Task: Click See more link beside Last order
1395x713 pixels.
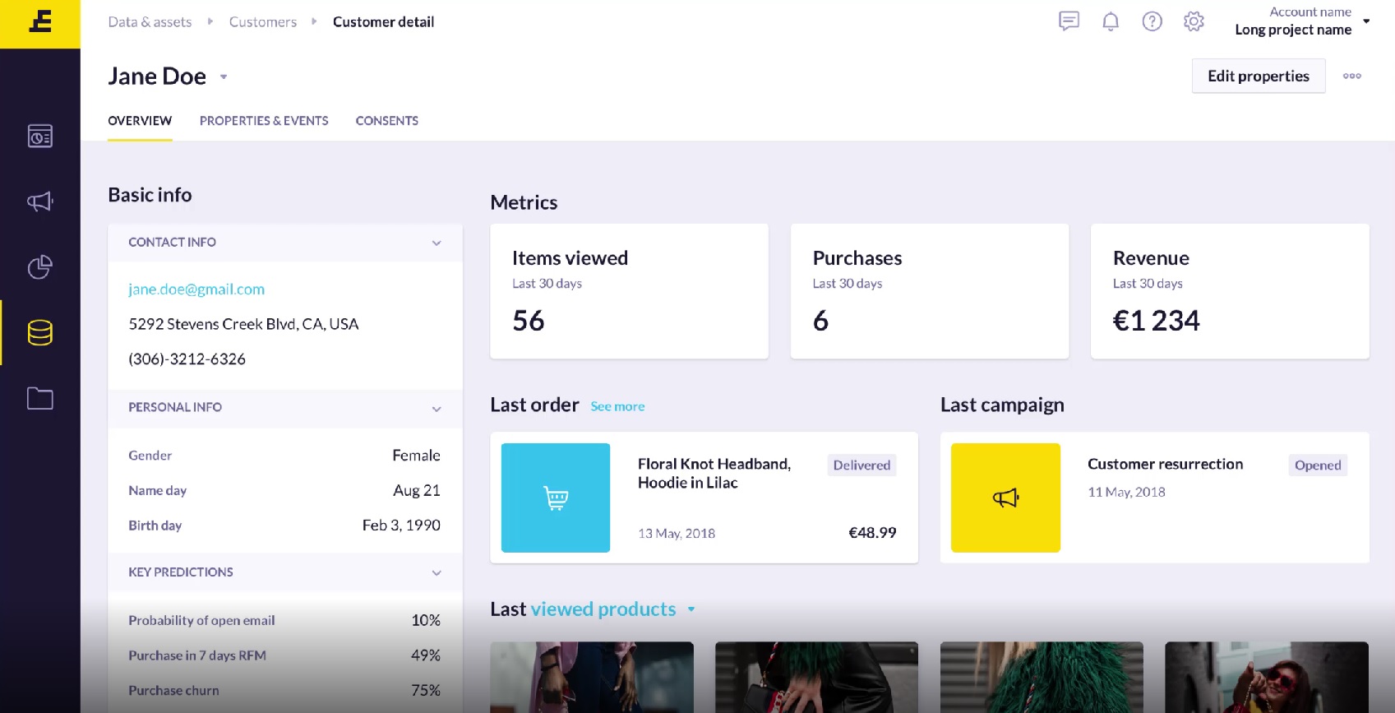Action: click(x=617, y=406)
